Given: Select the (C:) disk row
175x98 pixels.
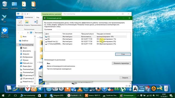Looking at the screenshot, I should click(86, 36).
